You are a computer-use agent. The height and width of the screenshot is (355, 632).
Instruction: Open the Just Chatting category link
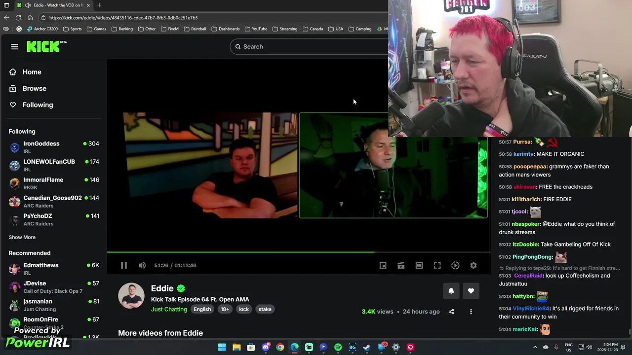(x=169, y=309)
